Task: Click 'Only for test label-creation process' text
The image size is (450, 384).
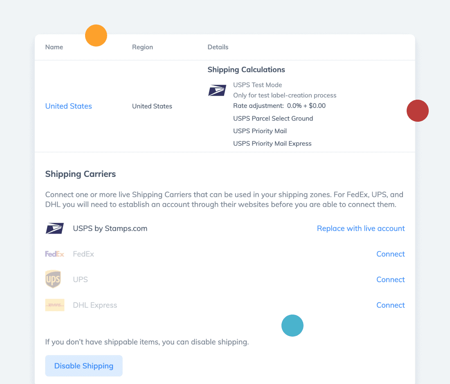Action: pyautogui.click(x=285, y=95)
